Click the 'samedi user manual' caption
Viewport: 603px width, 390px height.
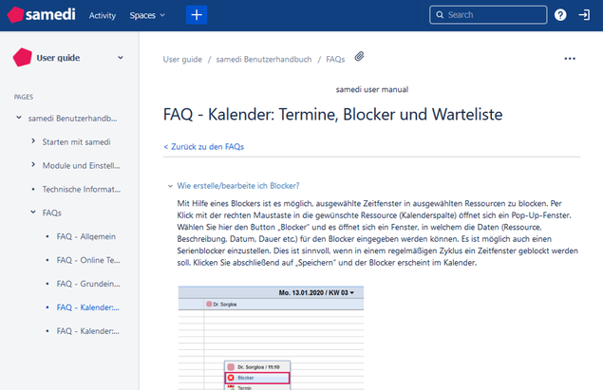click(372, 89)
